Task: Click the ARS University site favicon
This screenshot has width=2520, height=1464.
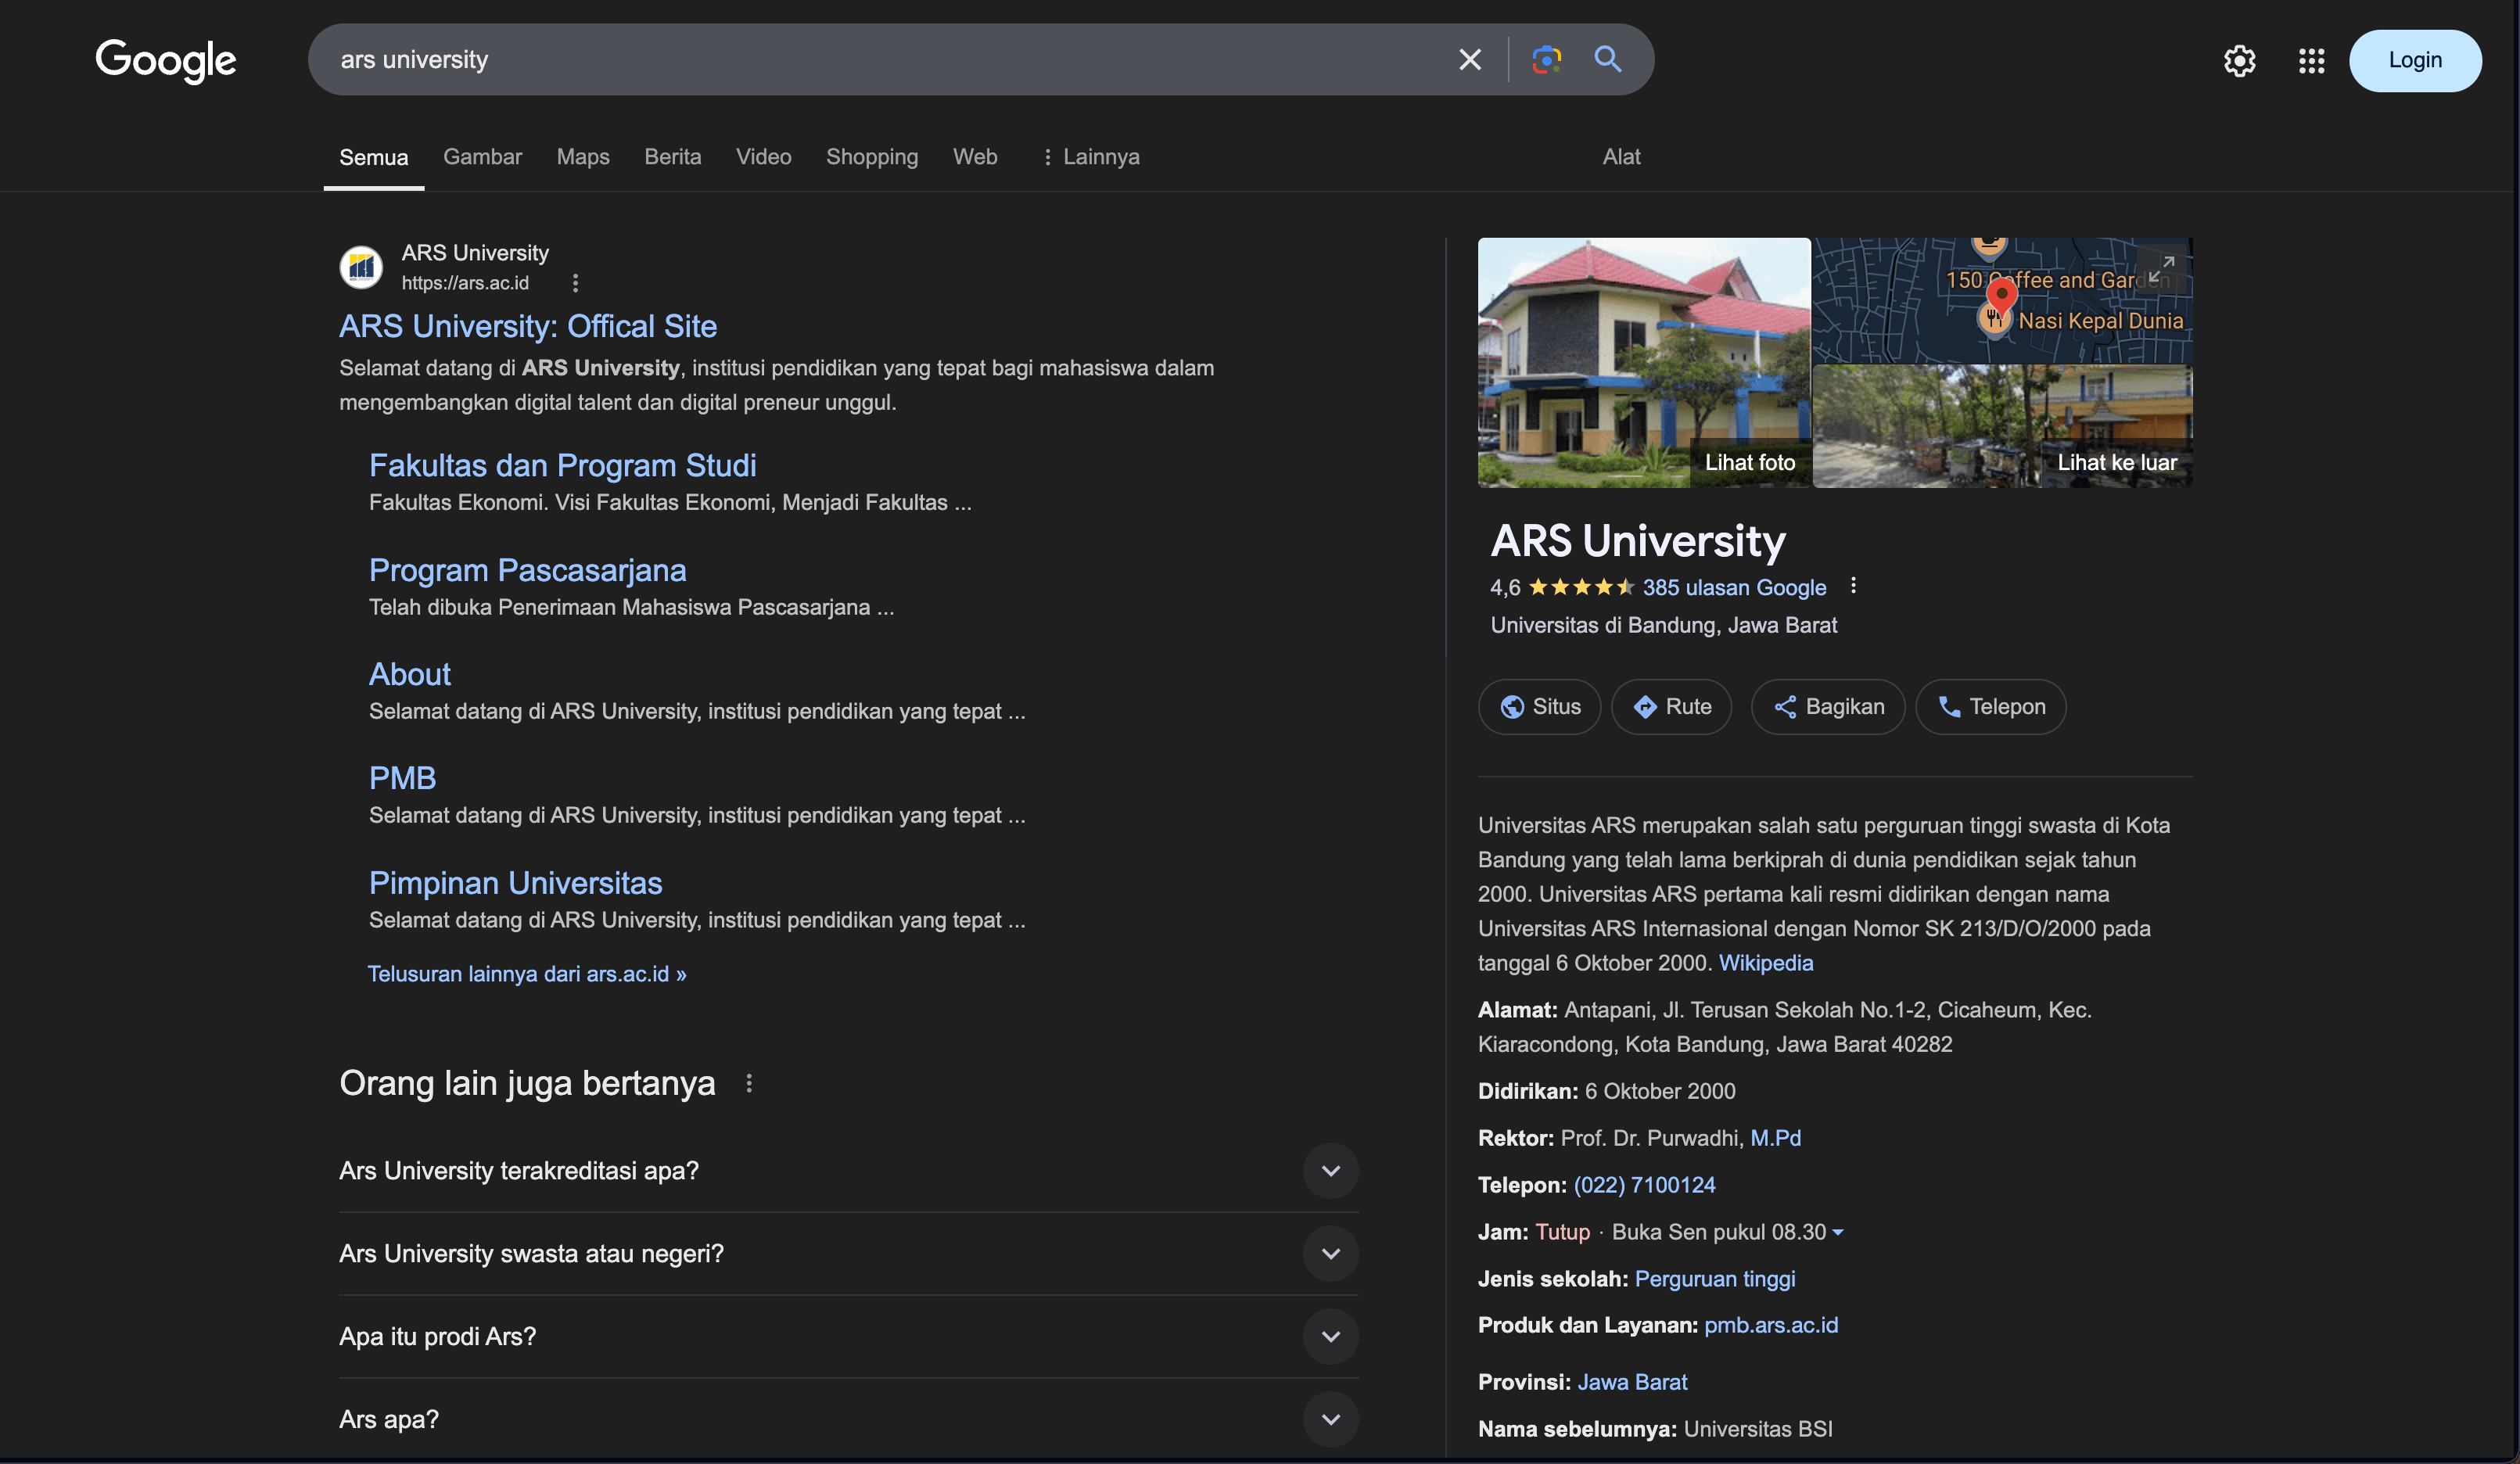Action: click(x=361, y=267)
